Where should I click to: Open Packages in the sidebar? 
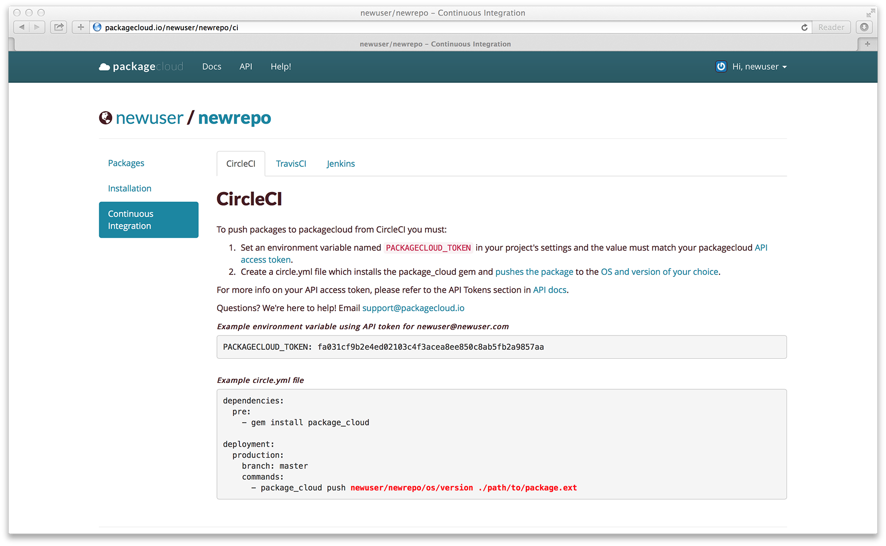(126, 163)
